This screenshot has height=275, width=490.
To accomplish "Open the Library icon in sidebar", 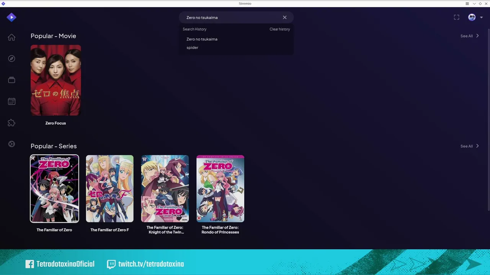I will [11, 80].
